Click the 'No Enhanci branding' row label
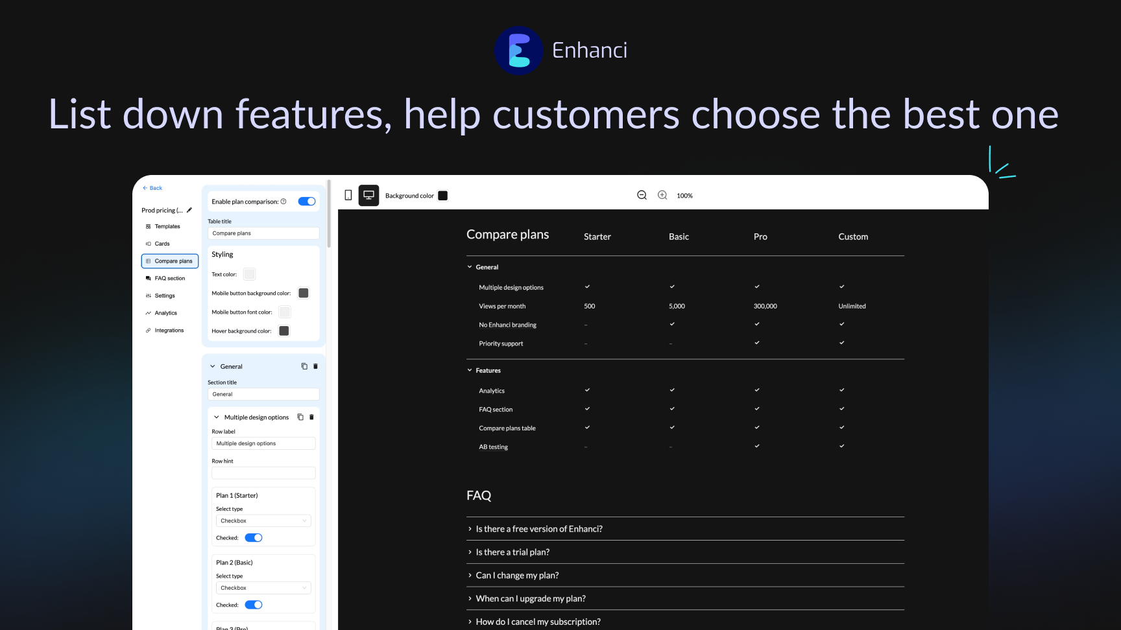 pos(507,325)
